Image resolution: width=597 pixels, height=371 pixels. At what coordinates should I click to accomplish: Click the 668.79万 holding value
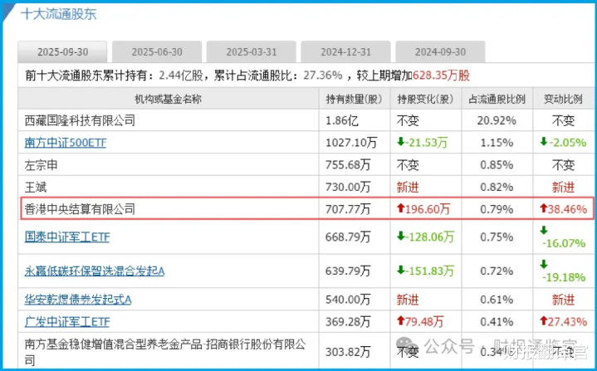click(348, 237)
